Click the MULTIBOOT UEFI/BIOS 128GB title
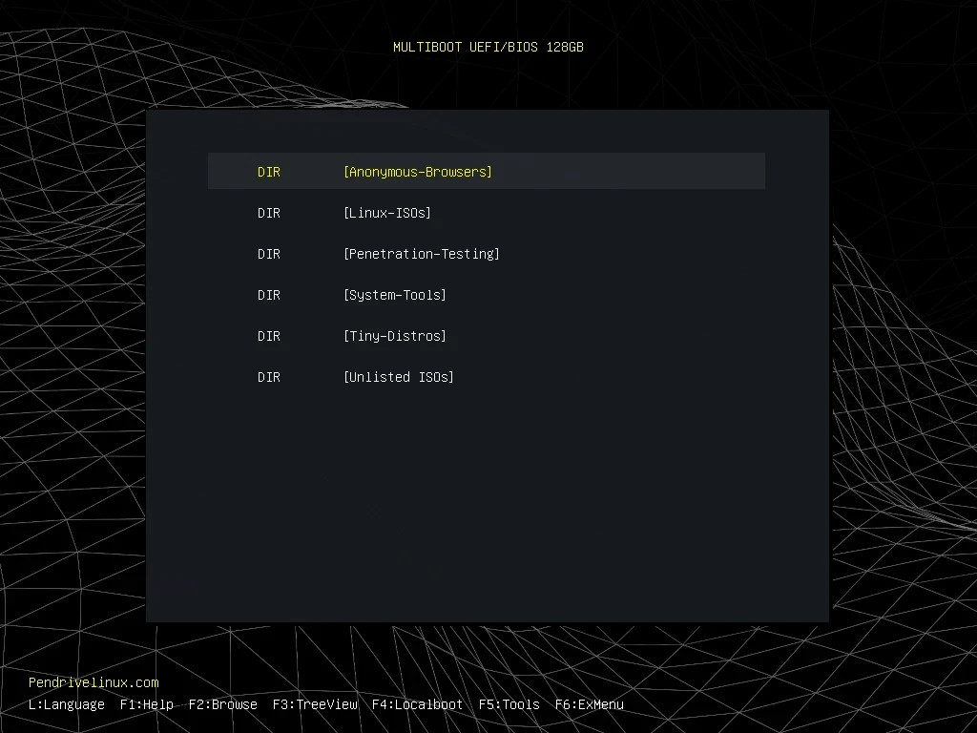977x733 pixels. [x=488, y=47]
